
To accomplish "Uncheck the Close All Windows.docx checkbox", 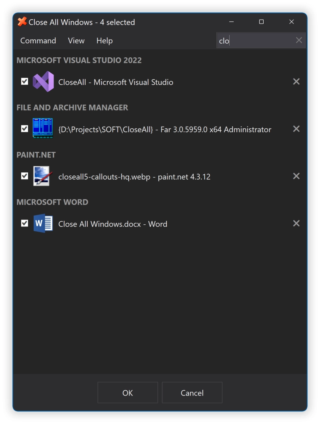I will coord(24,223).
